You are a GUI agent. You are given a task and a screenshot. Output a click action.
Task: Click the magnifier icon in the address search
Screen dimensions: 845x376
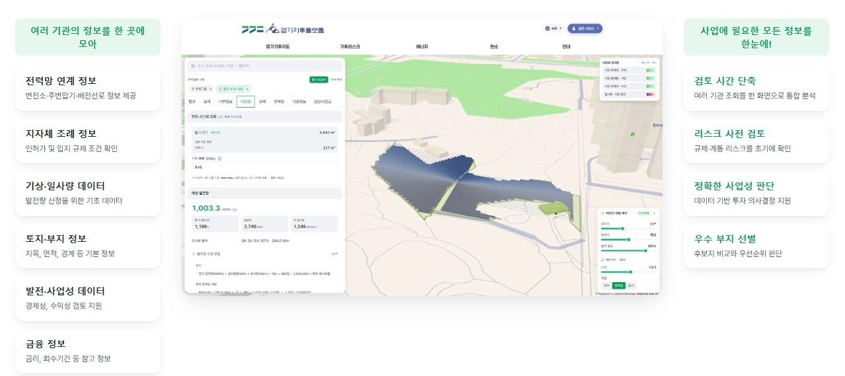click(193, 66)
